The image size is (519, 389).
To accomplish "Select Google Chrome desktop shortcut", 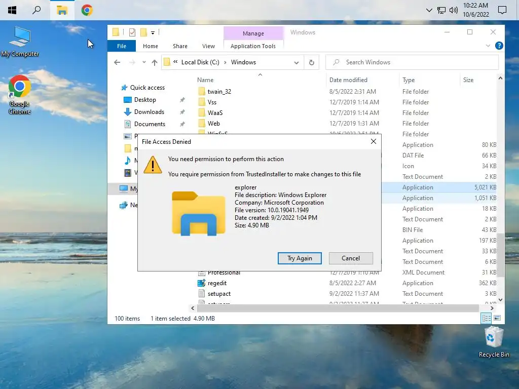I will coord(20,95).
